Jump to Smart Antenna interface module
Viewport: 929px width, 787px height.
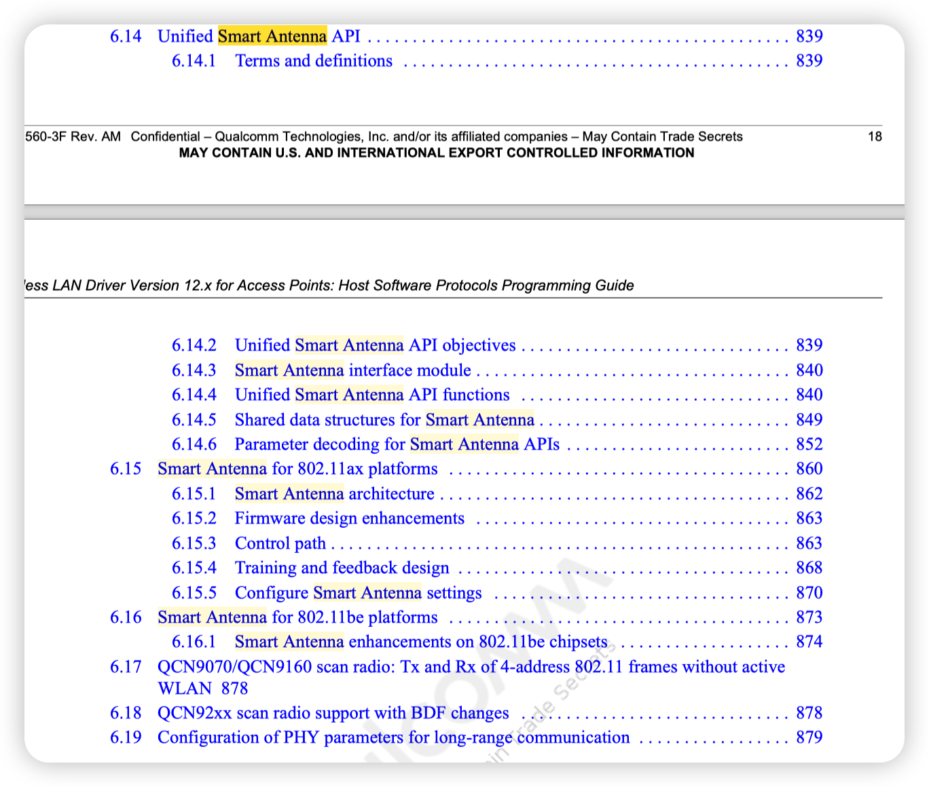click(x=352, y=370)
